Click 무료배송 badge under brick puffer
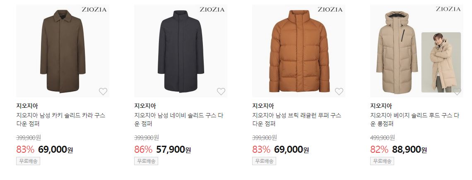This screenshot has height=180, width=472. point(264,161)
